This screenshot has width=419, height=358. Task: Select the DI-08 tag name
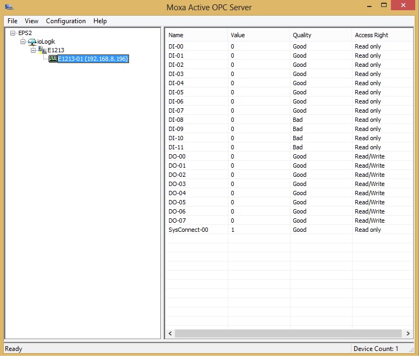tap(176, 120)
